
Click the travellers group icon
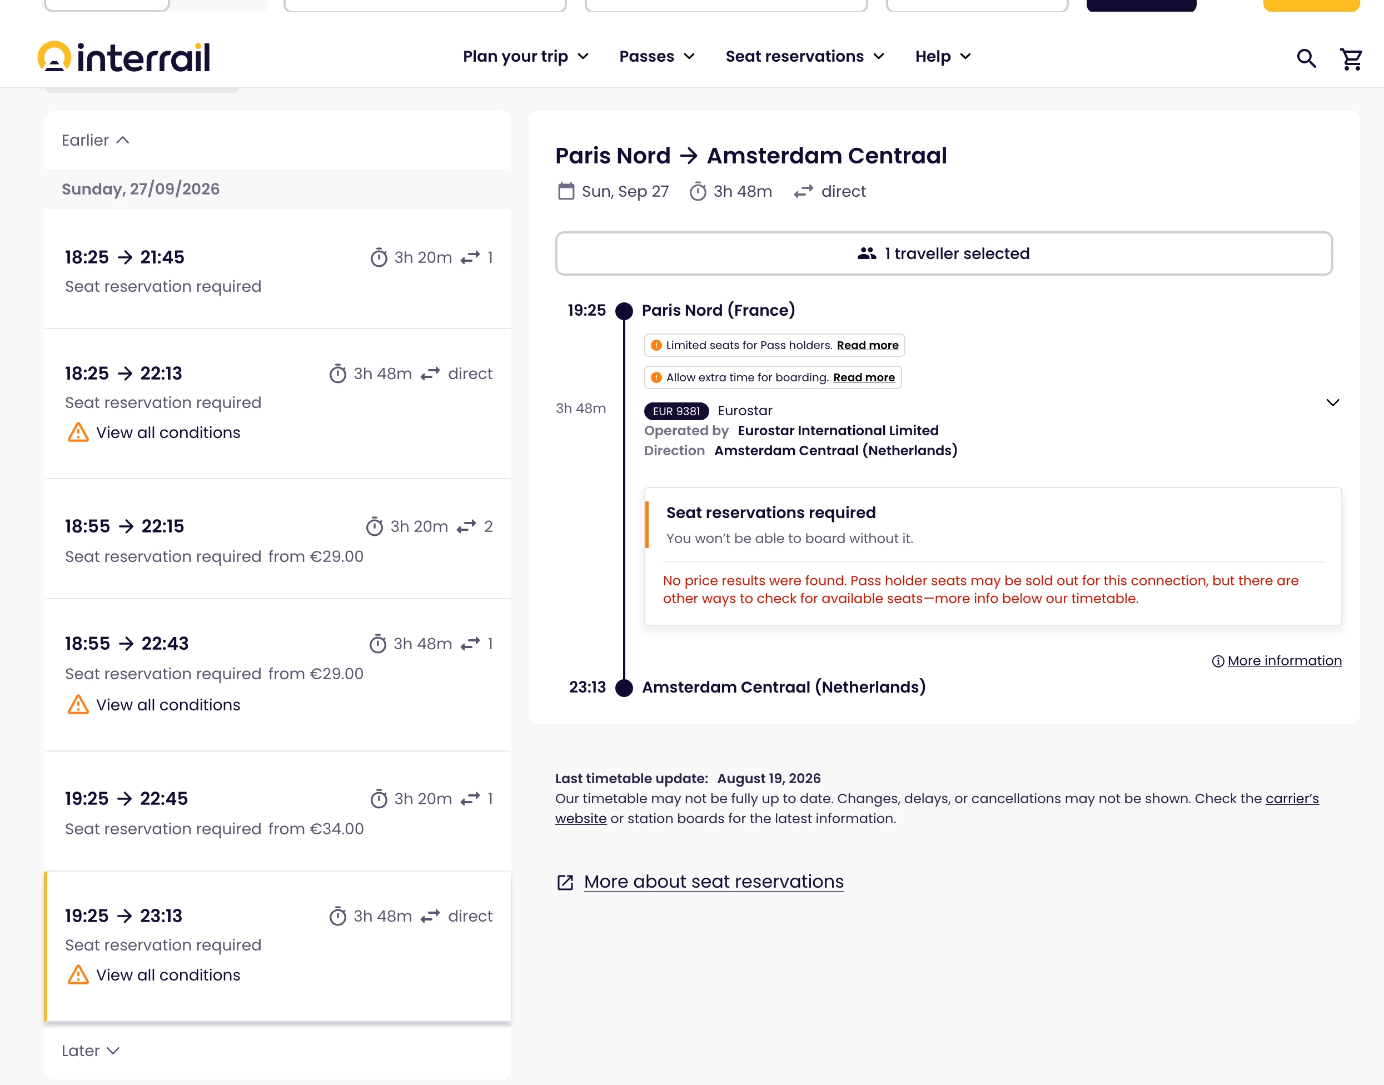tap(867, 253)
